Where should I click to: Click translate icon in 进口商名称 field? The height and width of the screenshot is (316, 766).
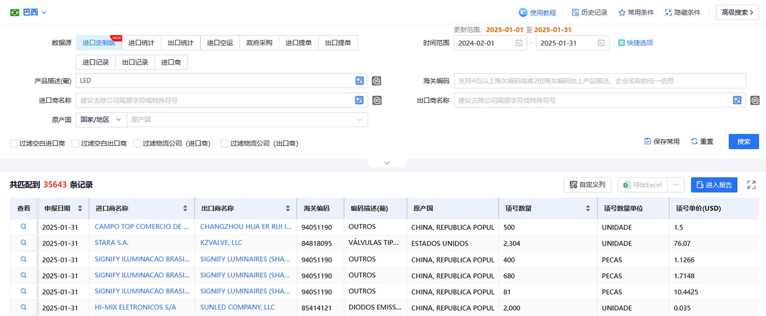coord(360,101)
